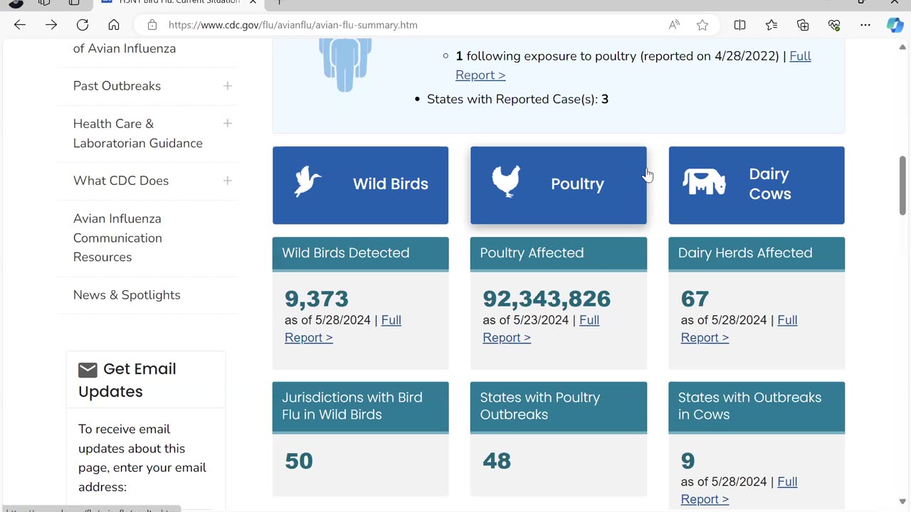Close the H5N1 Bird Flu tab
The image size is (911, 512).
pos(253,2)
